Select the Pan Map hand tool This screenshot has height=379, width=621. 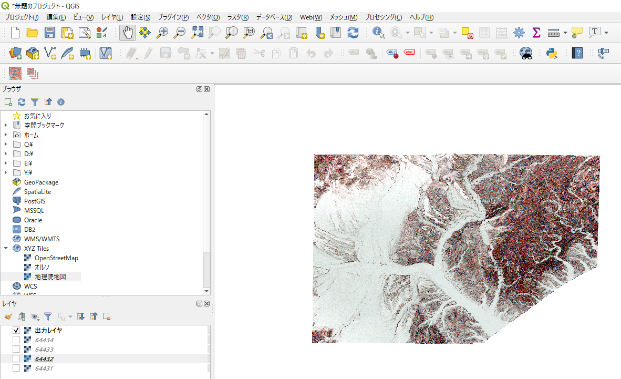point(128,33)
